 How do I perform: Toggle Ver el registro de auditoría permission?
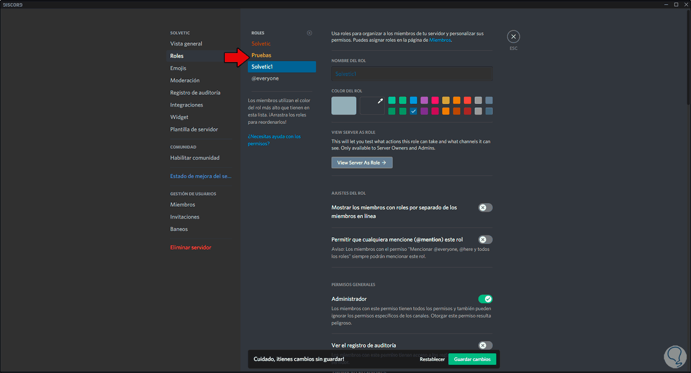coord(486,345)
